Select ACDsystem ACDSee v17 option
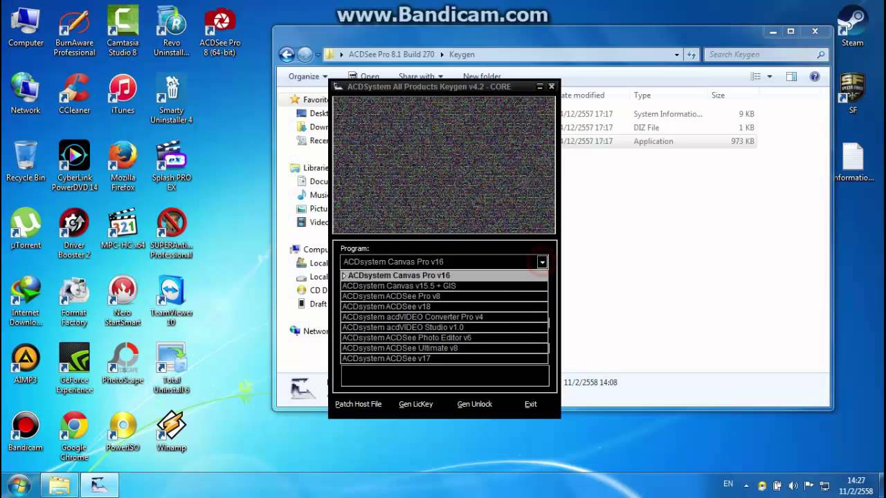 (x=444, y=358)
